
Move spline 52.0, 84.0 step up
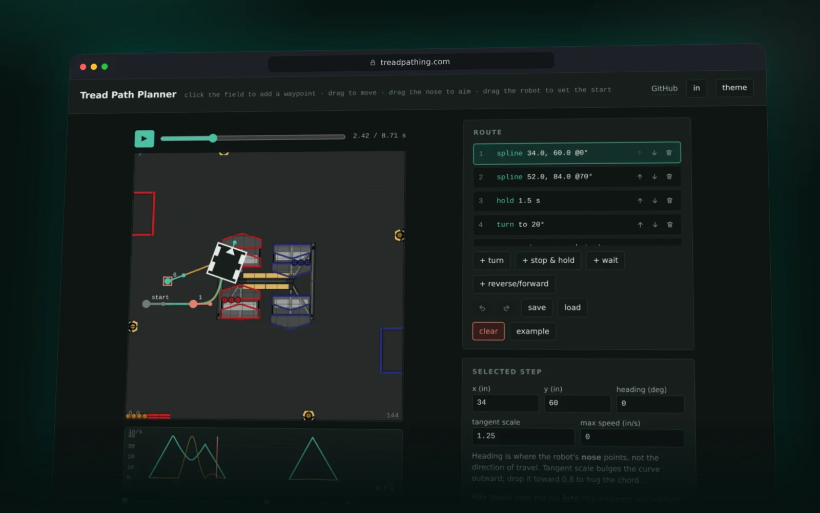(640, 176)
